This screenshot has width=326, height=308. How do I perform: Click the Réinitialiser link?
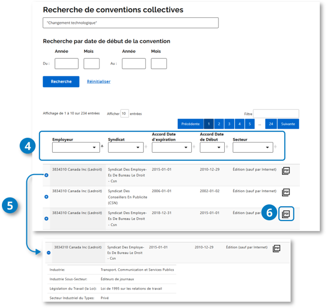(x=98, y=81)
